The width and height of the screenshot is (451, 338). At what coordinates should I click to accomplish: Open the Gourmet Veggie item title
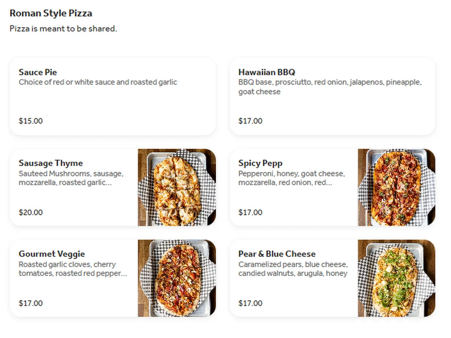click(52, 254)
